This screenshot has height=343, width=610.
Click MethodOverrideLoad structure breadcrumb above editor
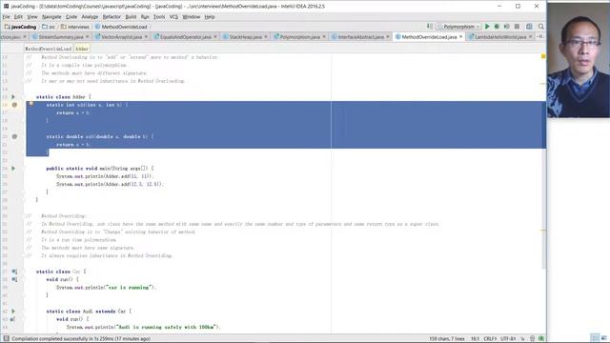[x=49, y=49]
